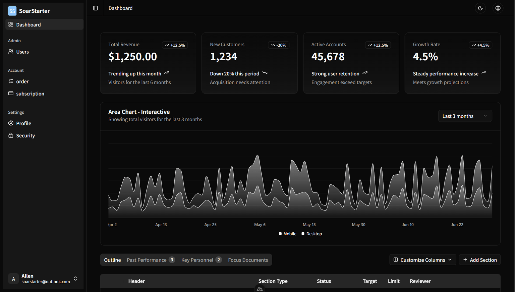Expand Allen user account menu
This screenshot has width=515, height=292.
(75, 279)
